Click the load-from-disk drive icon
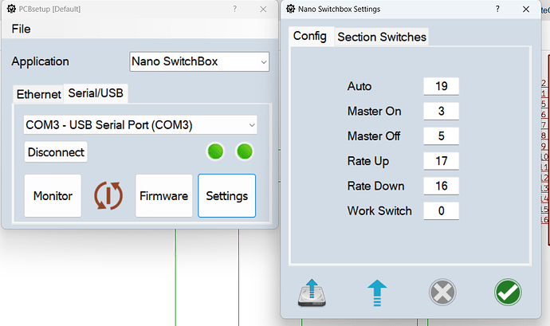Viewport: 550px width, 326px height. click(312, 293)
